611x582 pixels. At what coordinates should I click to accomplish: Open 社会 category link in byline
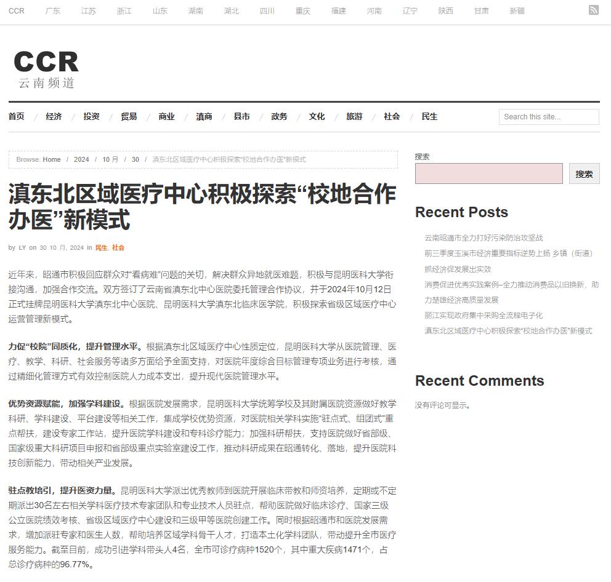tap(118, 247)
